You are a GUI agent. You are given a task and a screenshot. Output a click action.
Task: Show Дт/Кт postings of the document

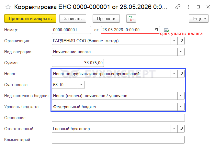131,18
